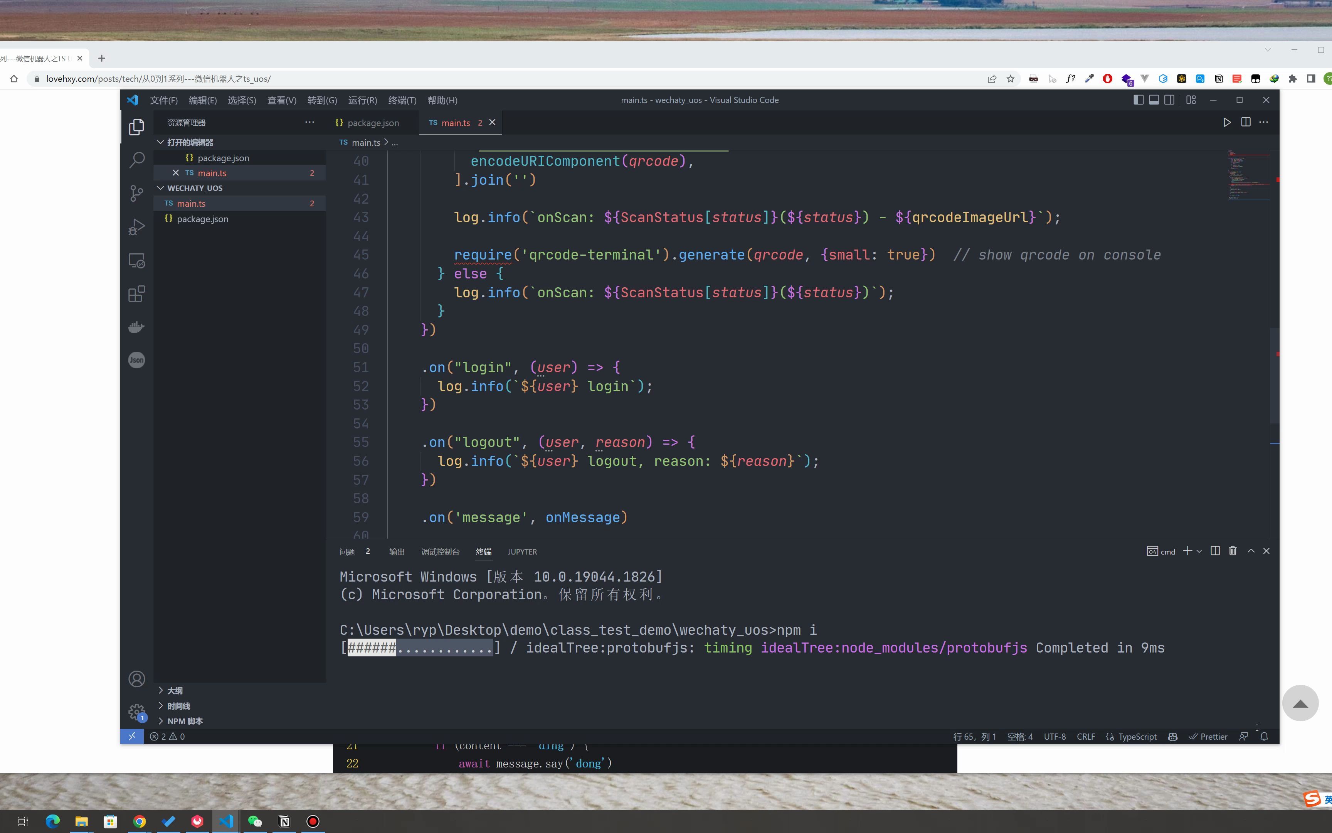Viewport: 1332px width, 833px height.
Task: Toggle bottom panel visibility
Action: [x=1154, y=100]
